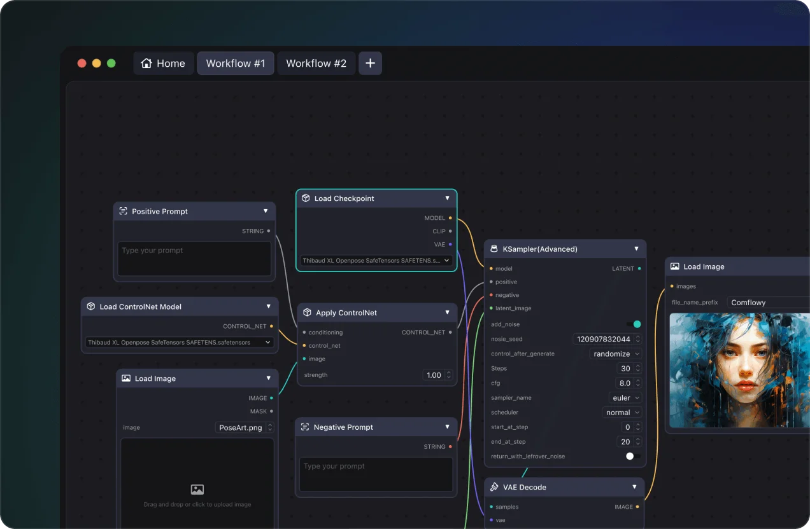Collapse the Positive Prompt node

[266, 211]
